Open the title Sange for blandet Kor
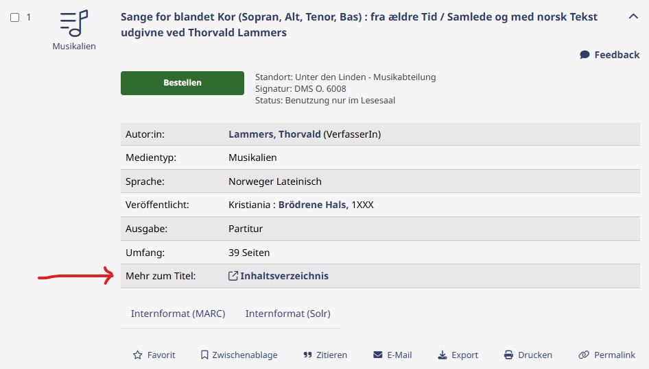The width and height of the screenshot is (649, 369). (359, 25)
